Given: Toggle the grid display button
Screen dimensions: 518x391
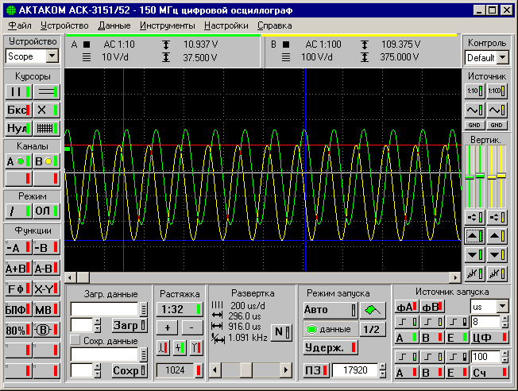Looking at the screenshot, I should pyautogui.click(x=47, y=128).
